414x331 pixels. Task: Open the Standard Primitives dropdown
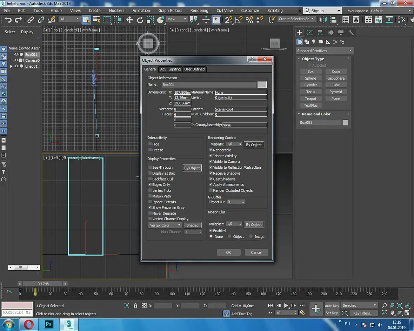(324, 50)
